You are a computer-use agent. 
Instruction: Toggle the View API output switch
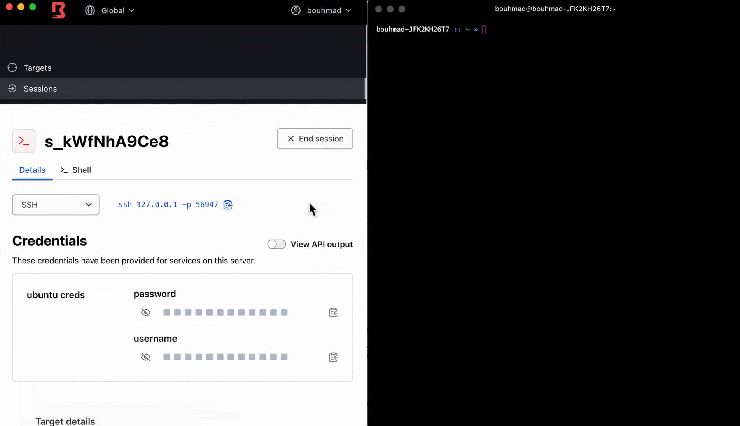[x=276, y=244]
